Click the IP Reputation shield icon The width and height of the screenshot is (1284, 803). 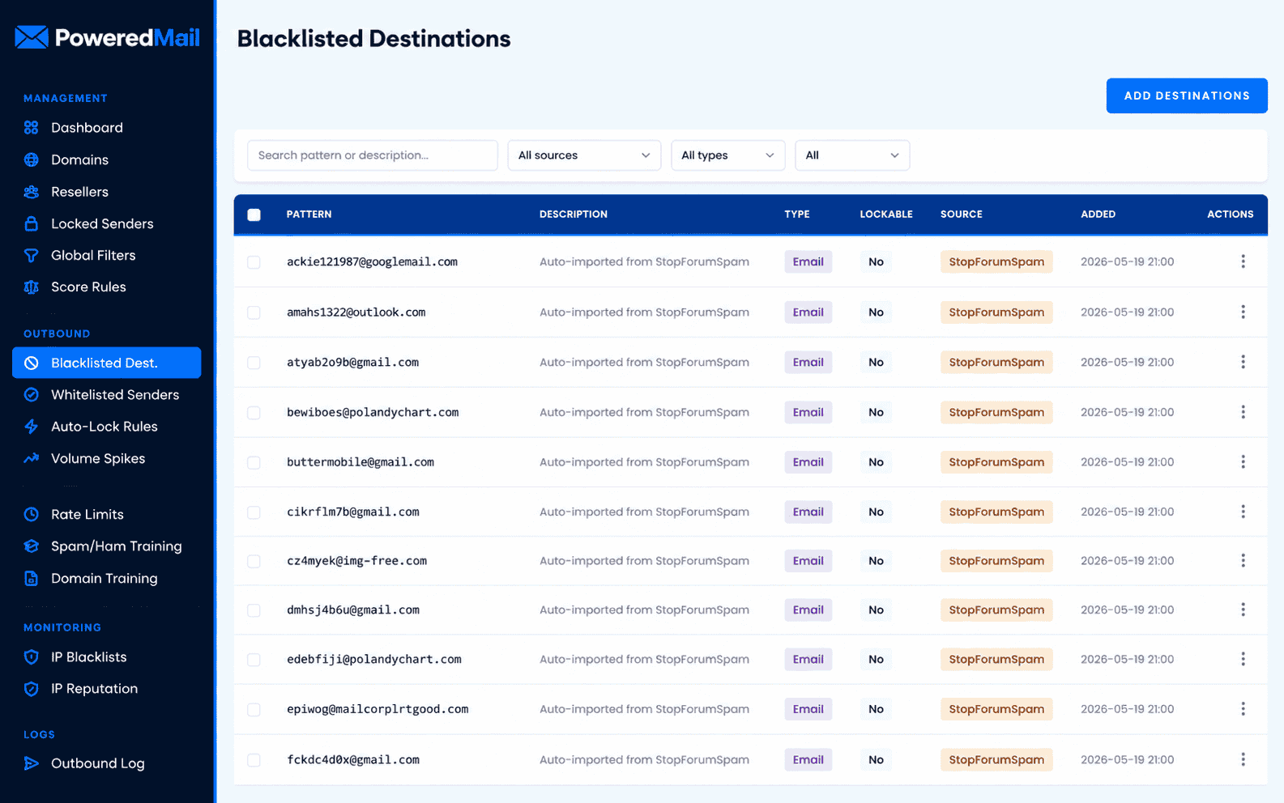pos(32,689)
